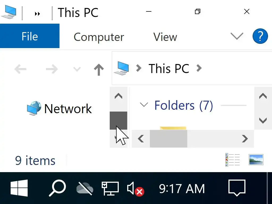Expand the ribbon with chevron arrow
The width and height of the screenshot is (272, 204).
(x=236, y=36)
